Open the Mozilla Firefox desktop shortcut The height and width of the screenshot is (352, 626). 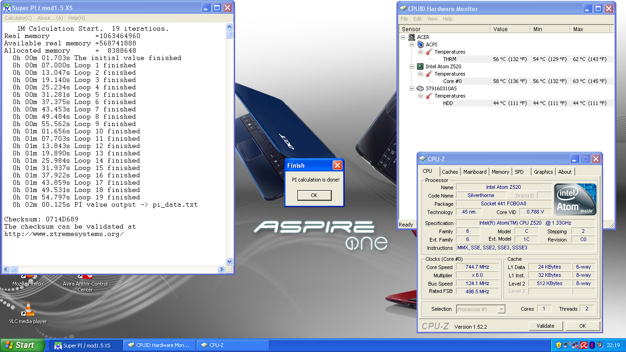28,280
